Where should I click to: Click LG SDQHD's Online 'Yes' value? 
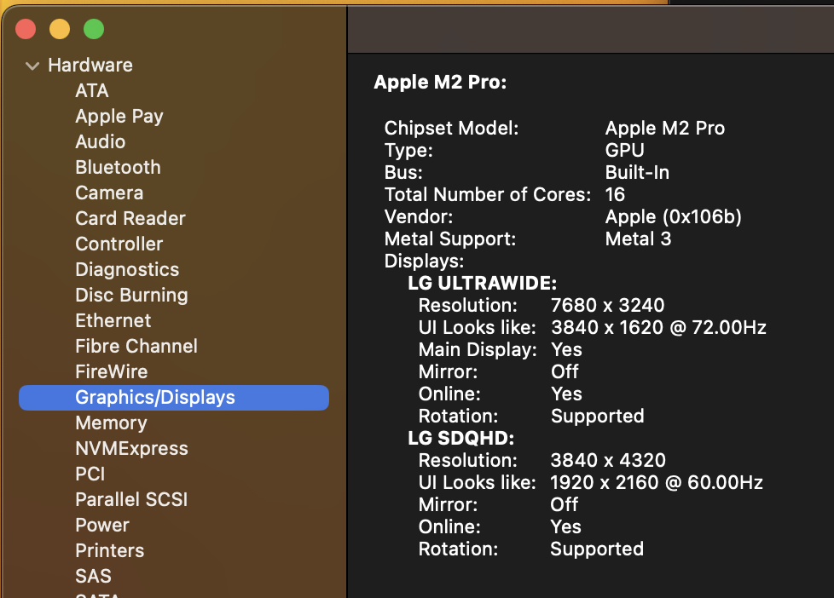565,526
